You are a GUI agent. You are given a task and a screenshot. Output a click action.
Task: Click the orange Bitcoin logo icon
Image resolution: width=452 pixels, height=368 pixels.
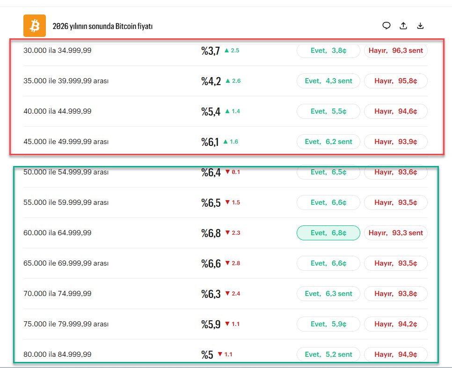click(x=35, y=26)
